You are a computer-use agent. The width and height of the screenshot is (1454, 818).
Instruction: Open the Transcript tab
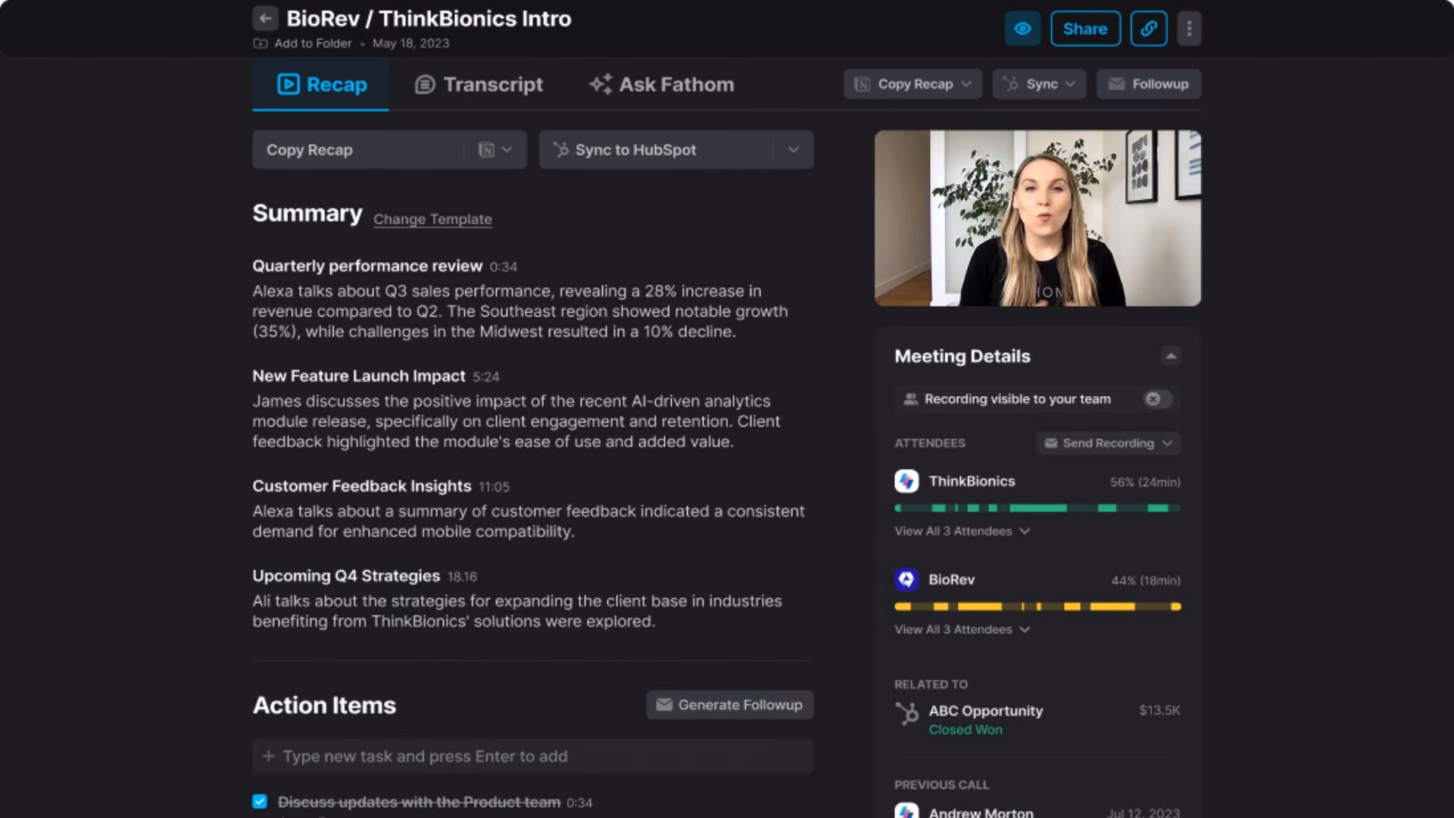pyautogui.click(x=479, y=84)
